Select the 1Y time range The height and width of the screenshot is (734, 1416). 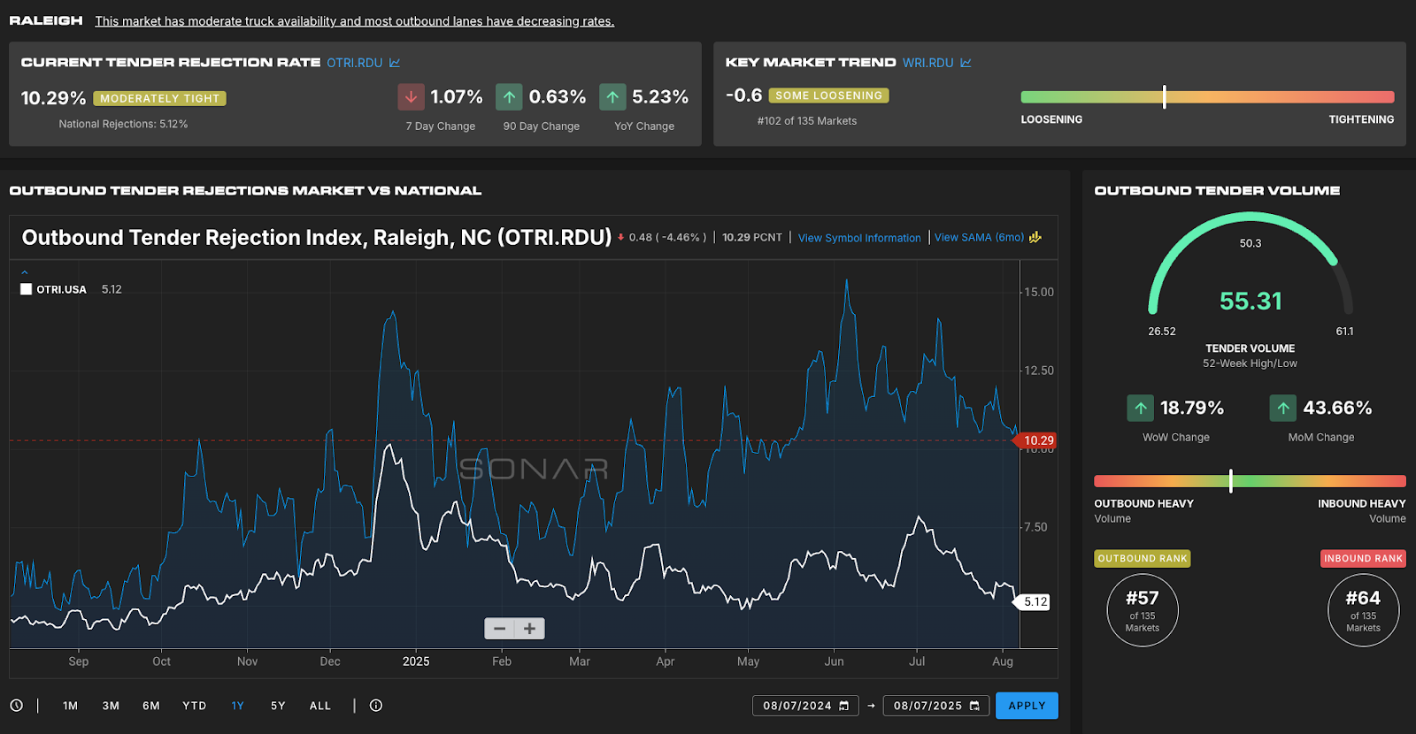click(x=237, y=706)
